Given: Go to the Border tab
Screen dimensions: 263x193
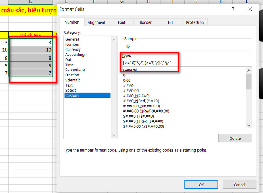Looking at the screenshot, I should (x=146, y=22).
